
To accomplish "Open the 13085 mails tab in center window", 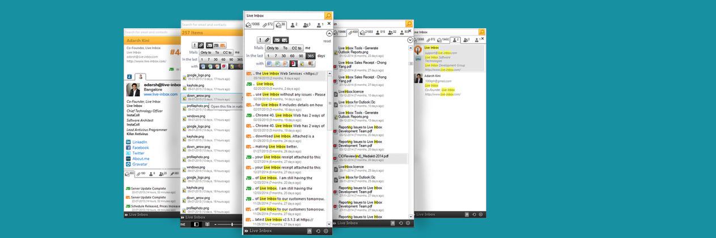I will click(252, 25).
